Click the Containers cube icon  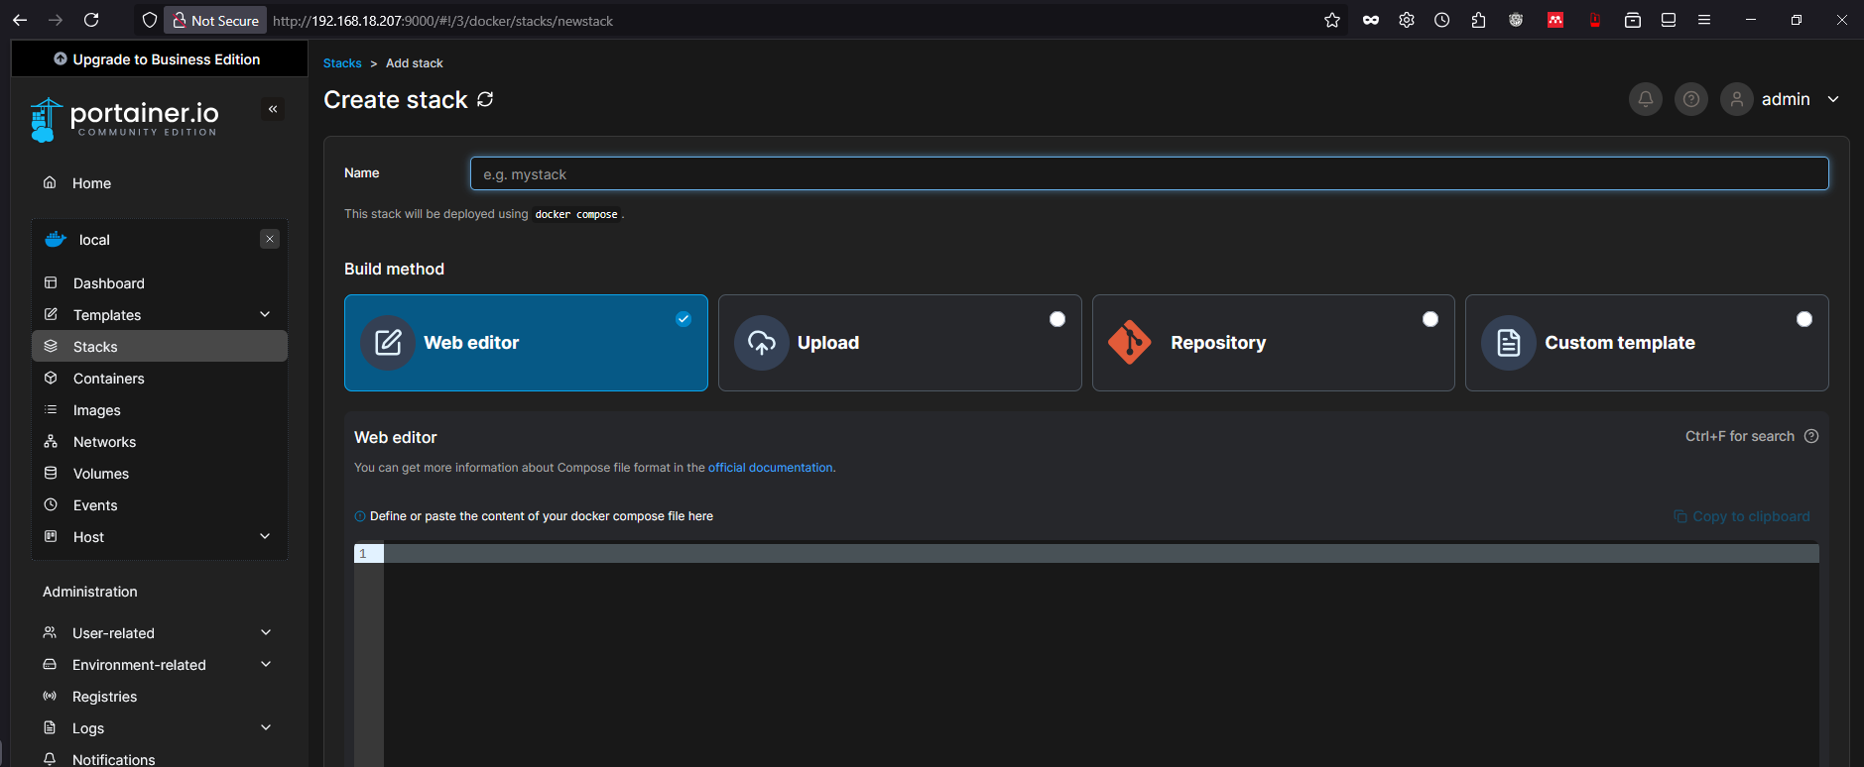coord(51,378)
